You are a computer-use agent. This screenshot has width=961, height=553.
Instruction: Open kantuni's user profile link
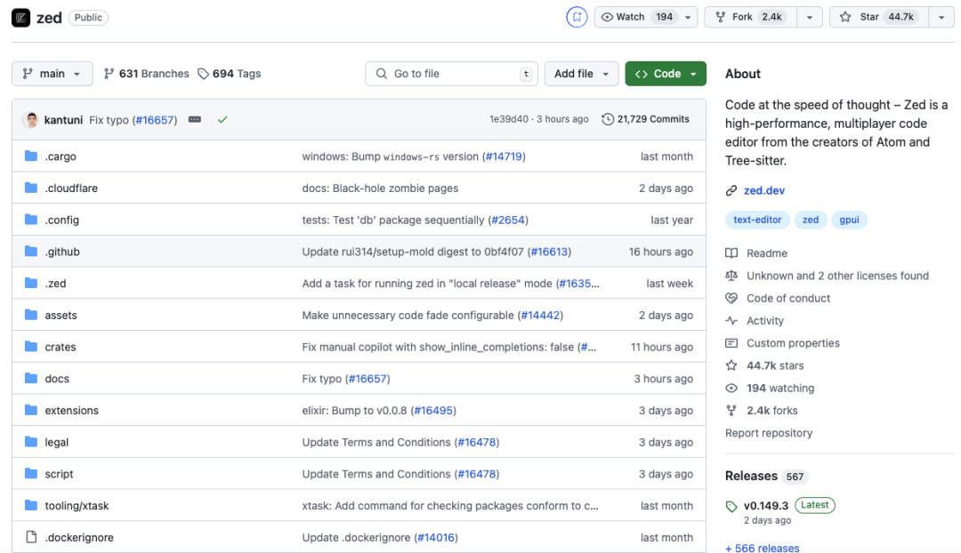pyautogui.click(x=63, y=120)
